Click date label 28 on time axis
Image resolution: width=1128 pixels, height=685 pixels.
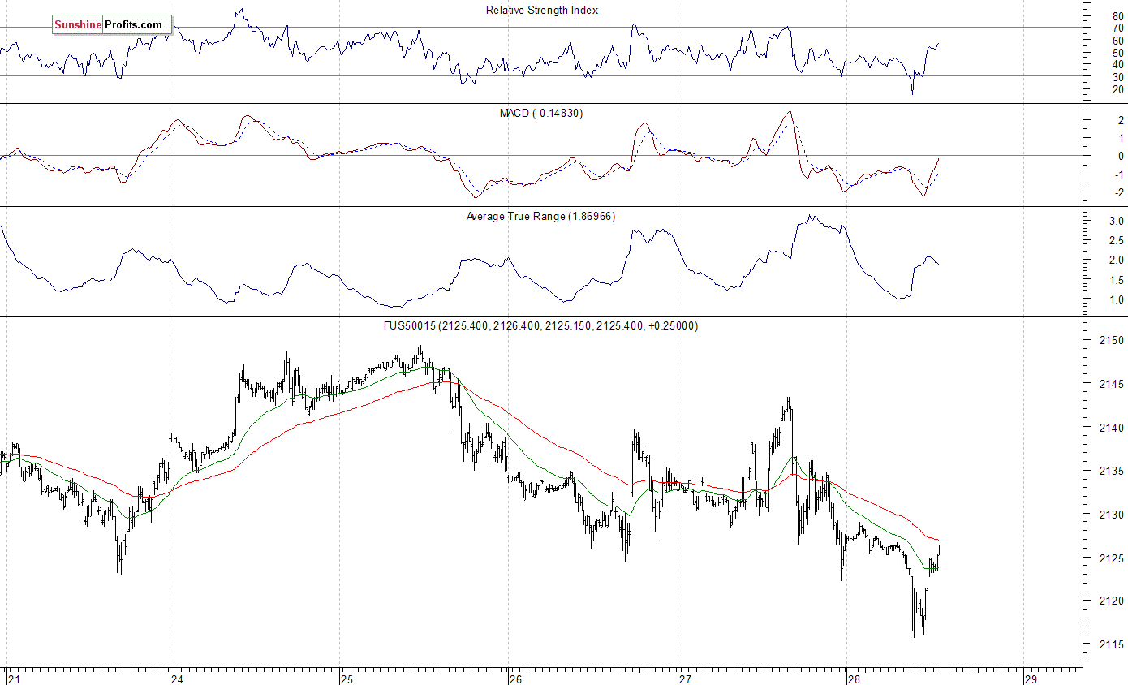pyautogui.click(x=852, y=679)
